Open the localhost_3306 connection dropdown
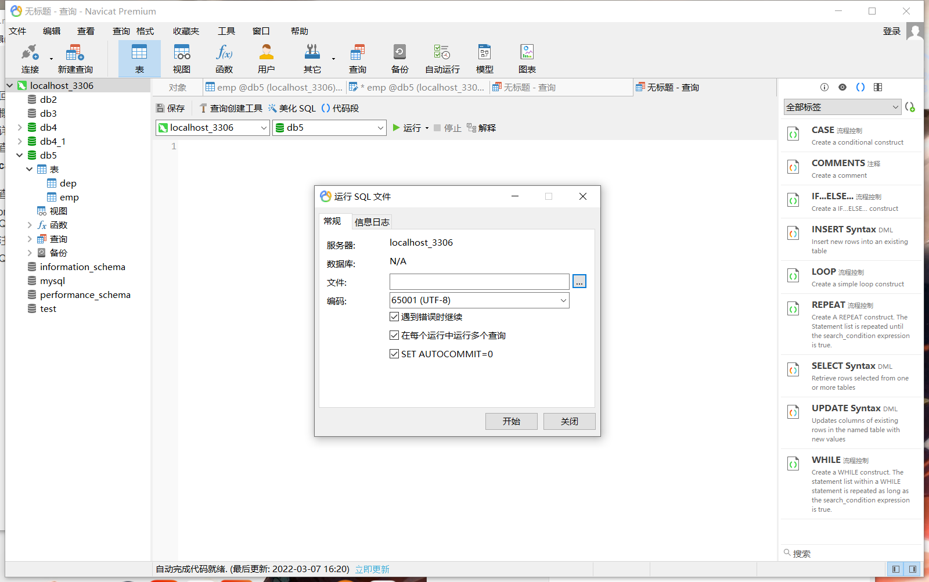The height and width of the screenshot is (582, 929). pos(213,128)
